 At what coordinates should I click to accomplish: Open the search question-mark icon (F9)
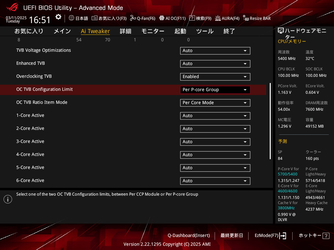(192, 18)
